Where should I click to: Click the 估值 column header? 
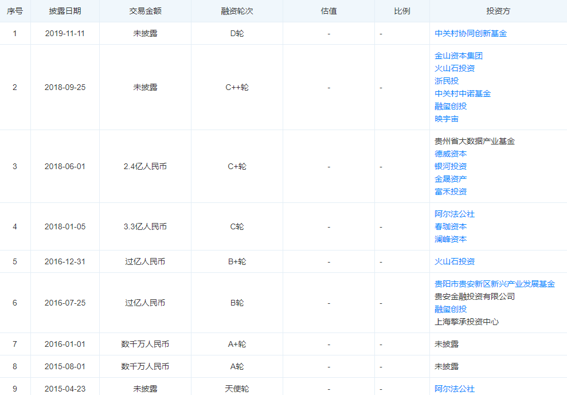(329, 11)
